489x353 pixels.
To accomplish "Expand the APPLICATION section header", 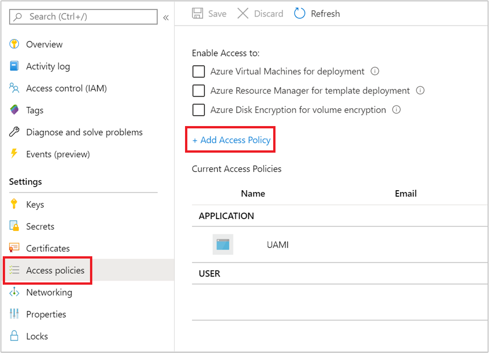I will click(226, 215).
